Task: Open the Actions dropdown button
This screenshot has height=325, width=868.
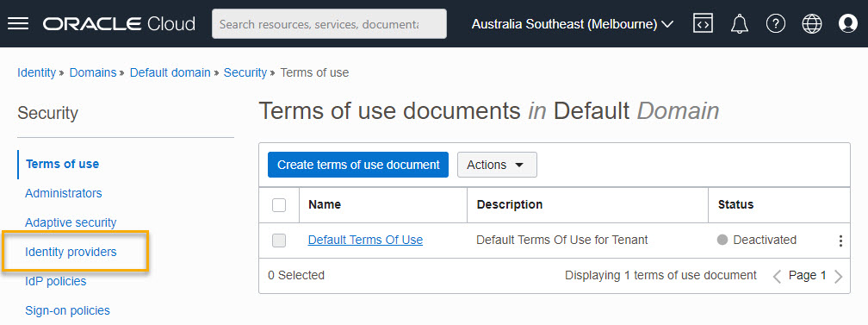Action: pyautogui.click(x=497, y=165)
